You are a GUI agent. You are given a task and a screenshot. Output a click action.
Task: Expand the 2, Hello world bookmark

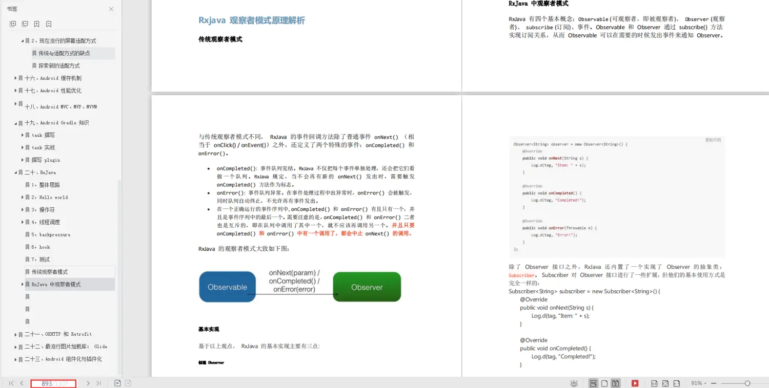[x=23, y=198]
